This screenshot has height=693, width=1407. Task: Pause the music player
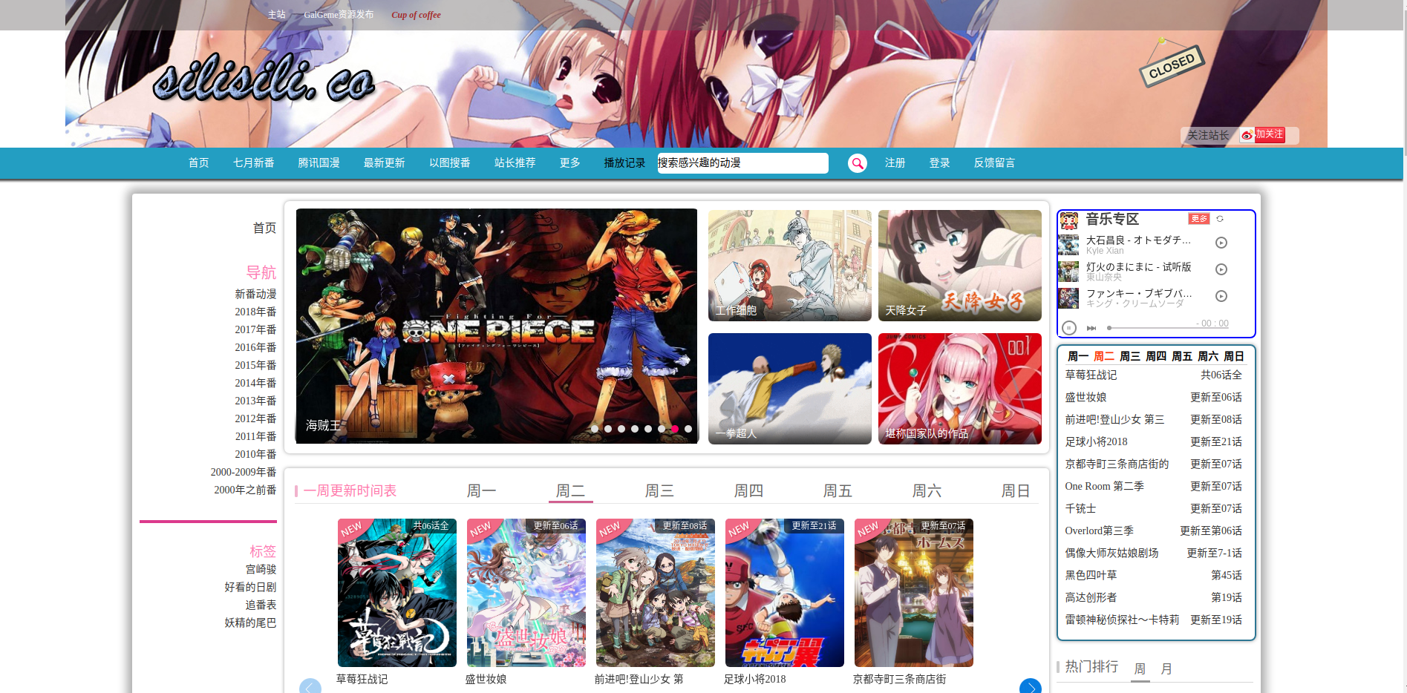[x=1068, y=327]
